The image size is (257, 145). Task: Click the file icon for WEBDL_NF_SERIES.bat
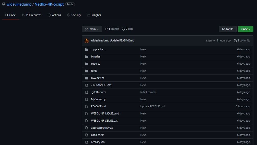pos(87,121)
